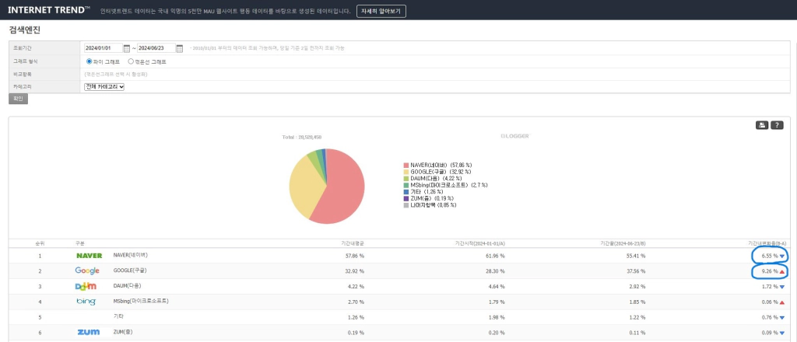
Task: Click the 확인 button
Action: (x=19, y=99)
